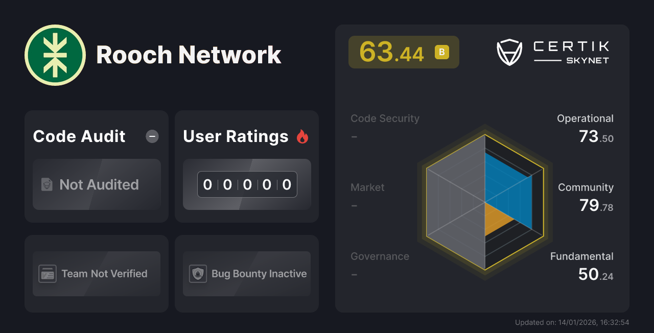Image resolution: width=654 pixels, height=333 pixels.
Task: Open the CERTIK SKYNET wordmark link
Action: pyautogui.click(x=571, y=51)
